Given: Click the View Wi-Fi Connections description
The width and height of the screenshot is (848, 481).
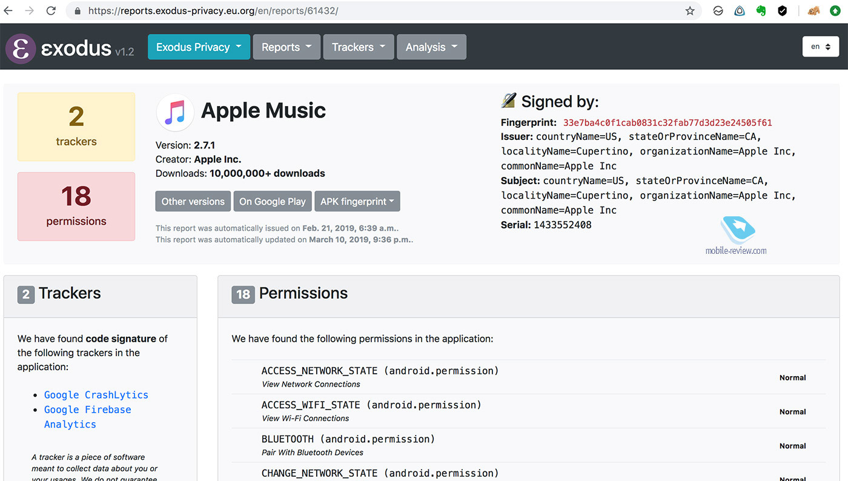Looking at the screenshot, I should coord(305,419).
